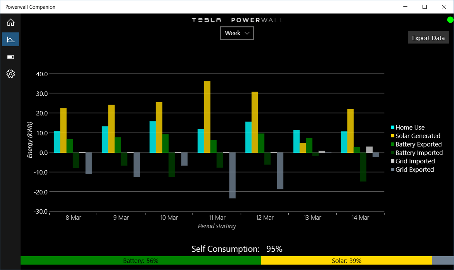
Task: Open the settings gear icon
Action: [11, 74]
